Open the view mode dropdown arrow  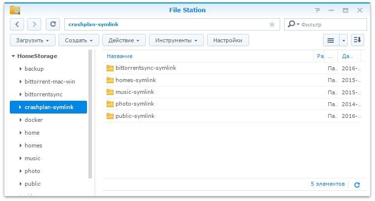point(344,40)
